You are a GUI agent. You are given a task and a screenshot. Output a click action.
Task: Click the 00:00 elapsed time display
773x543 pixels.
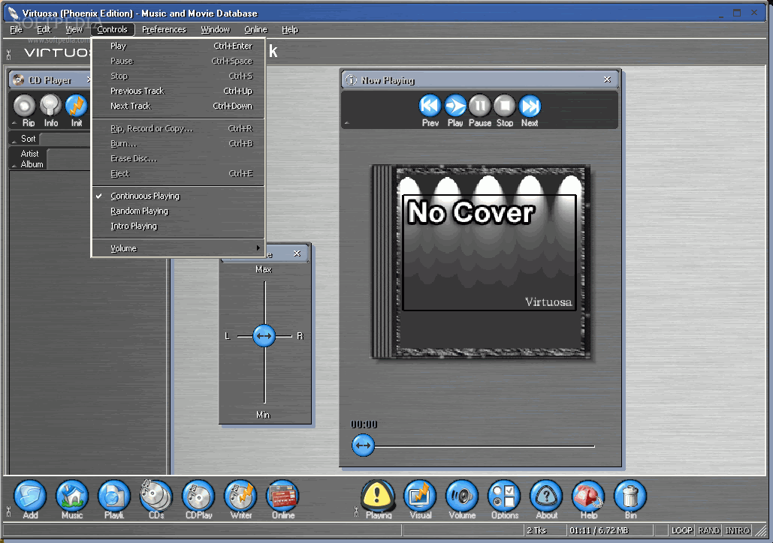click(364, 424)
